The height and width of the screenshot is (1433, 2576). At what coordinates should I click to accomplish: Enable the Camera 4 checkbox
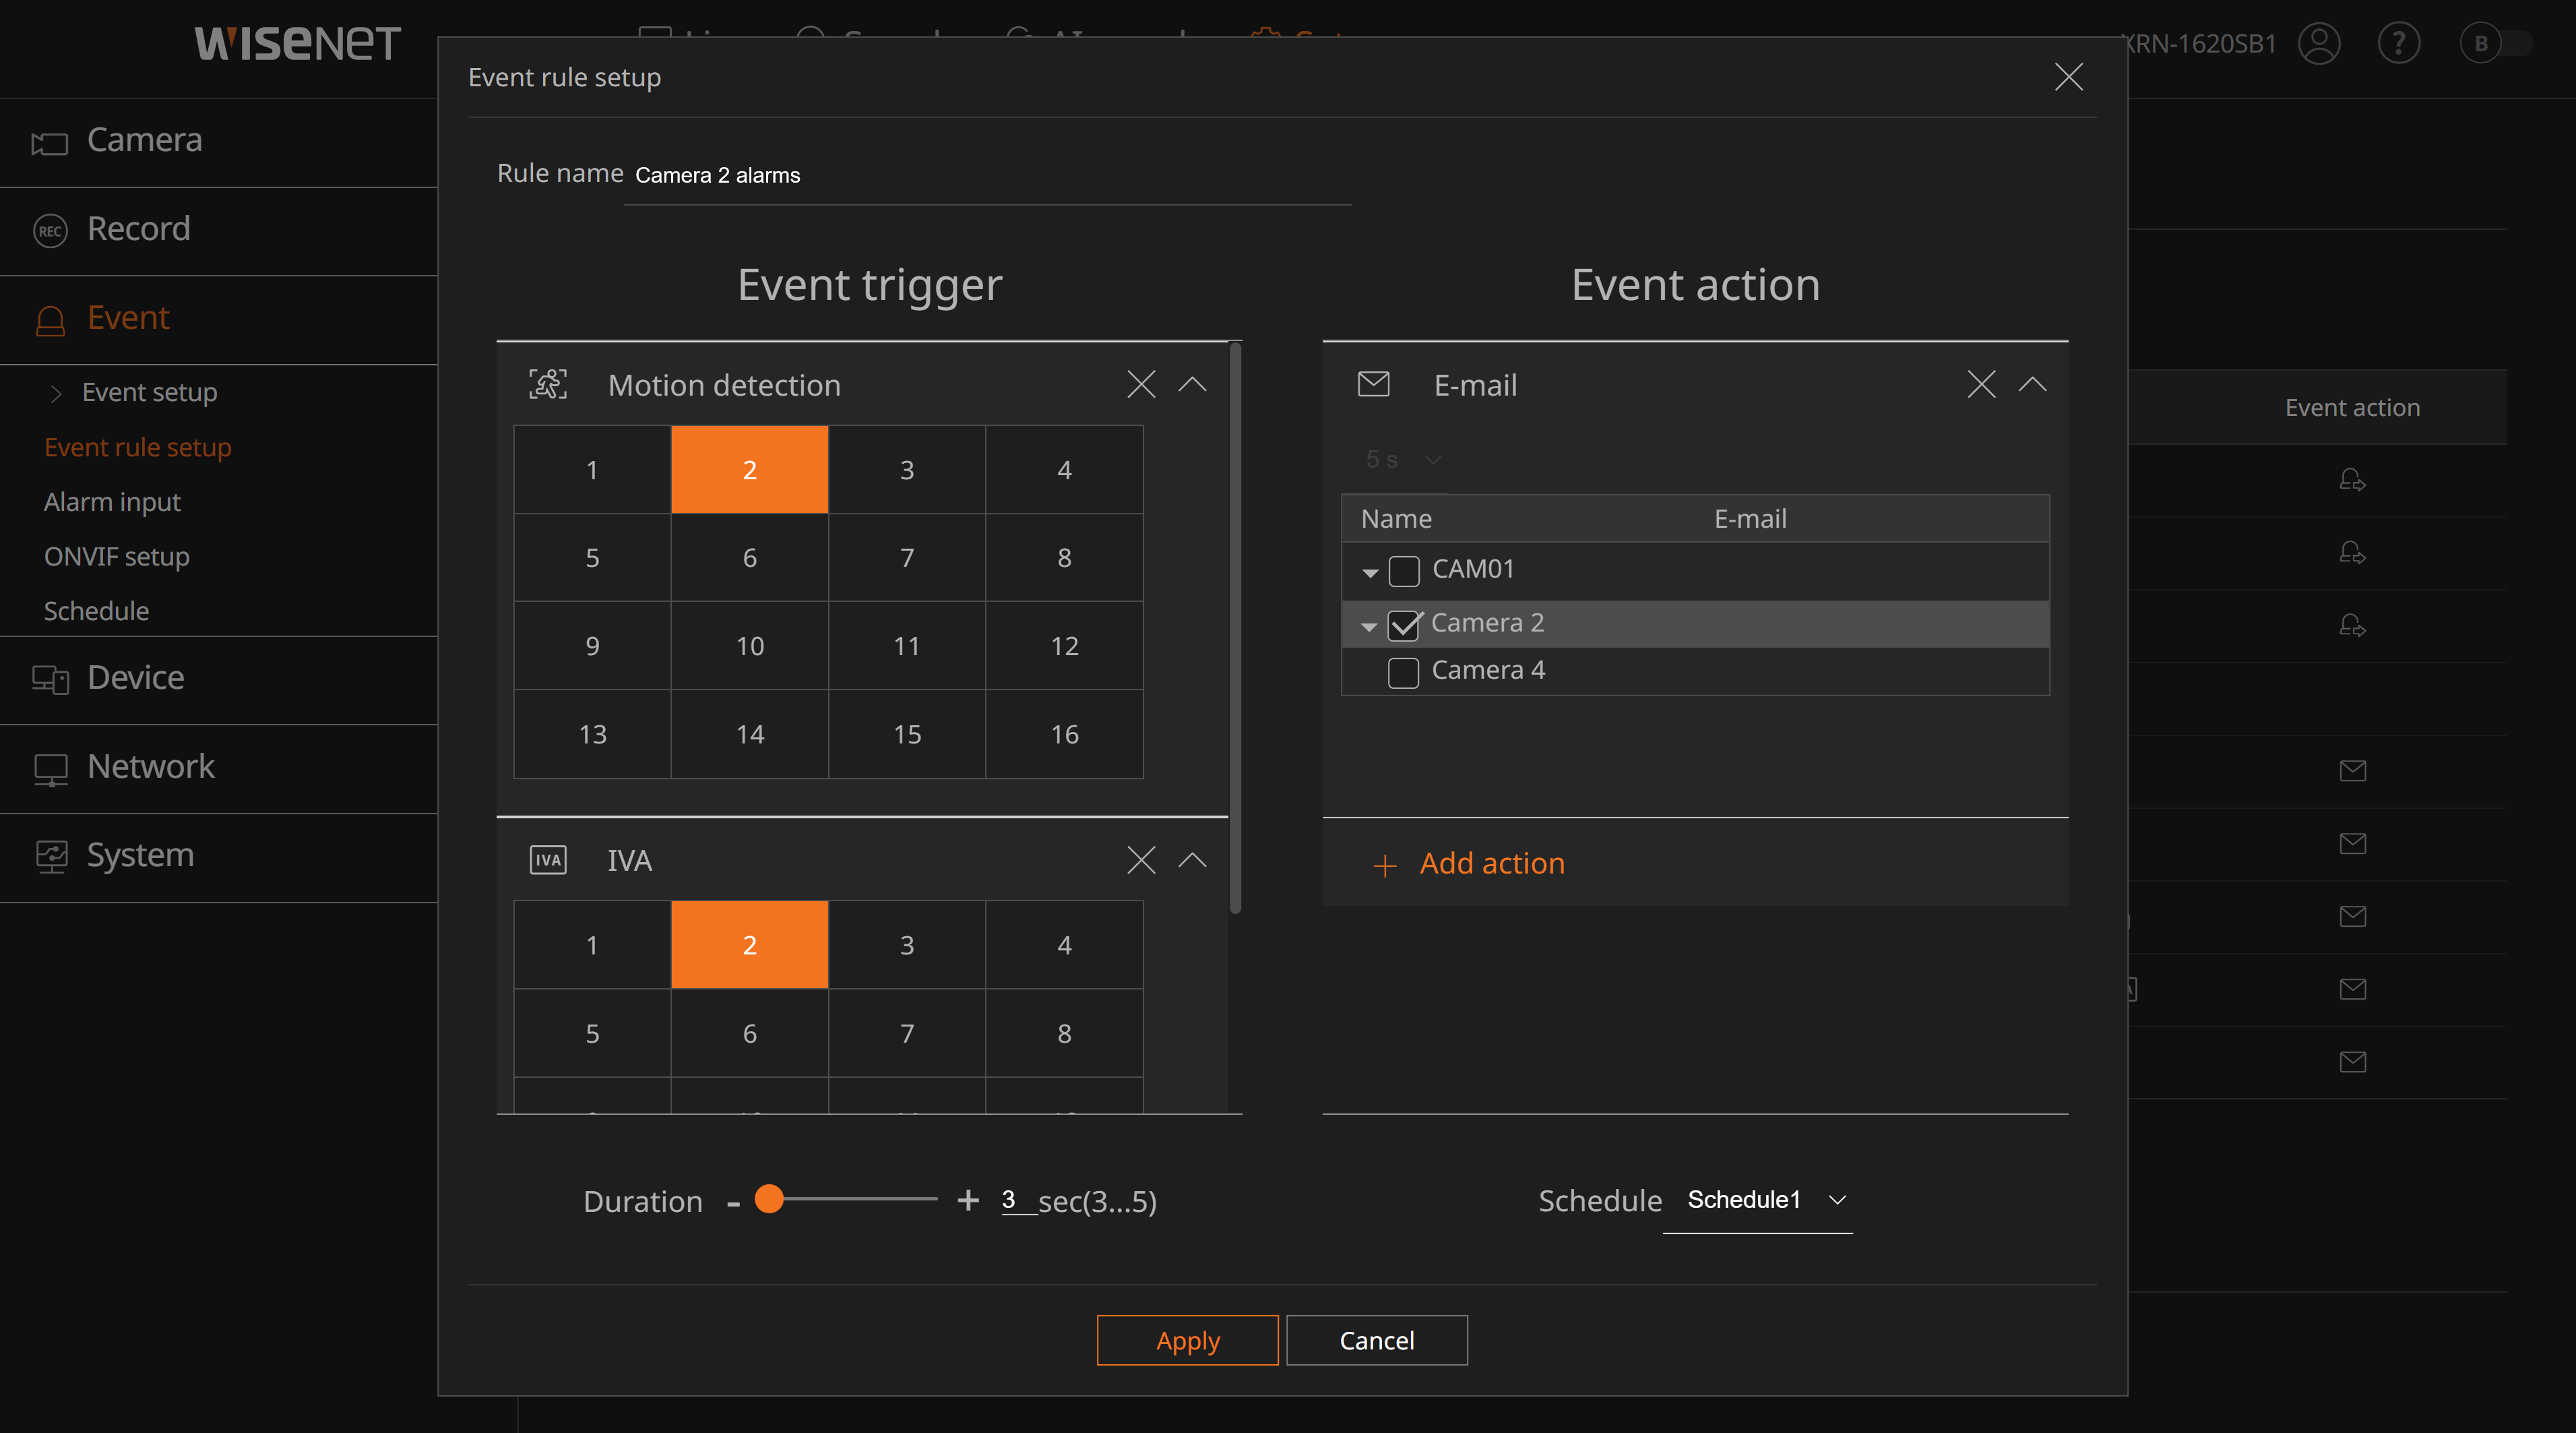[x=1404, y=673]
